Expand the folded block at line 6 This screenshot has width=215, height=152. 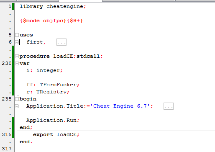(17, 42)
